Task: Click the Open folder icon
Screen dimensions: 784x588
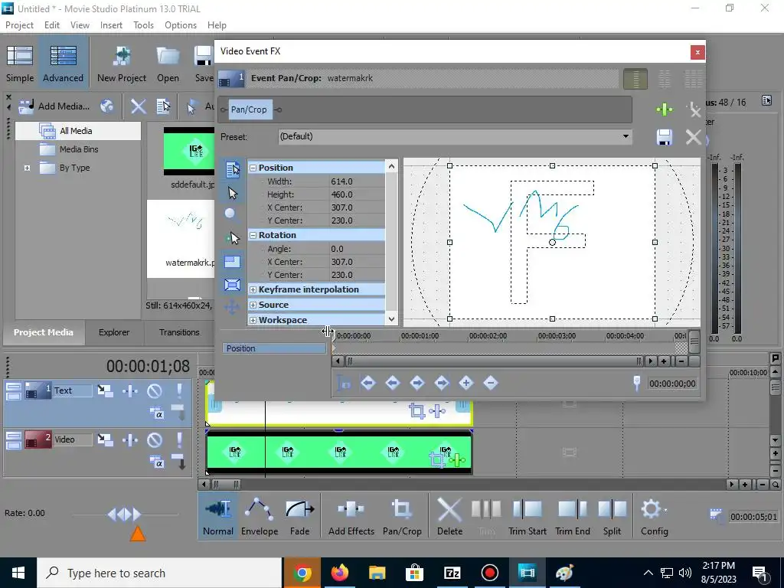Action: tap(168, 63)
